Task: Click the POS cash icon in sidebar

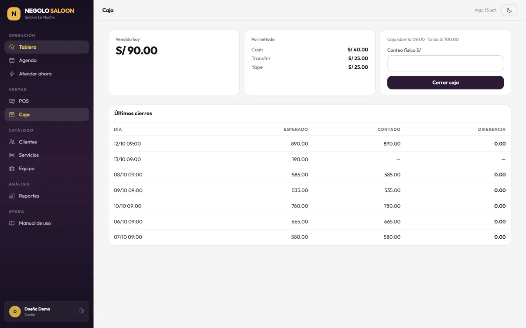Action: tap(12, 101)
